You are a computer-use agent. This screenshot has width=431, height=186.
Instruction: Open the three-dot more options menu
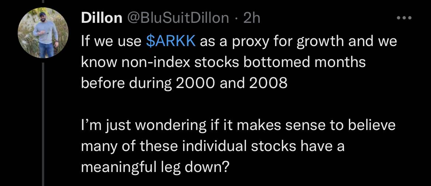tap(404, 18)
